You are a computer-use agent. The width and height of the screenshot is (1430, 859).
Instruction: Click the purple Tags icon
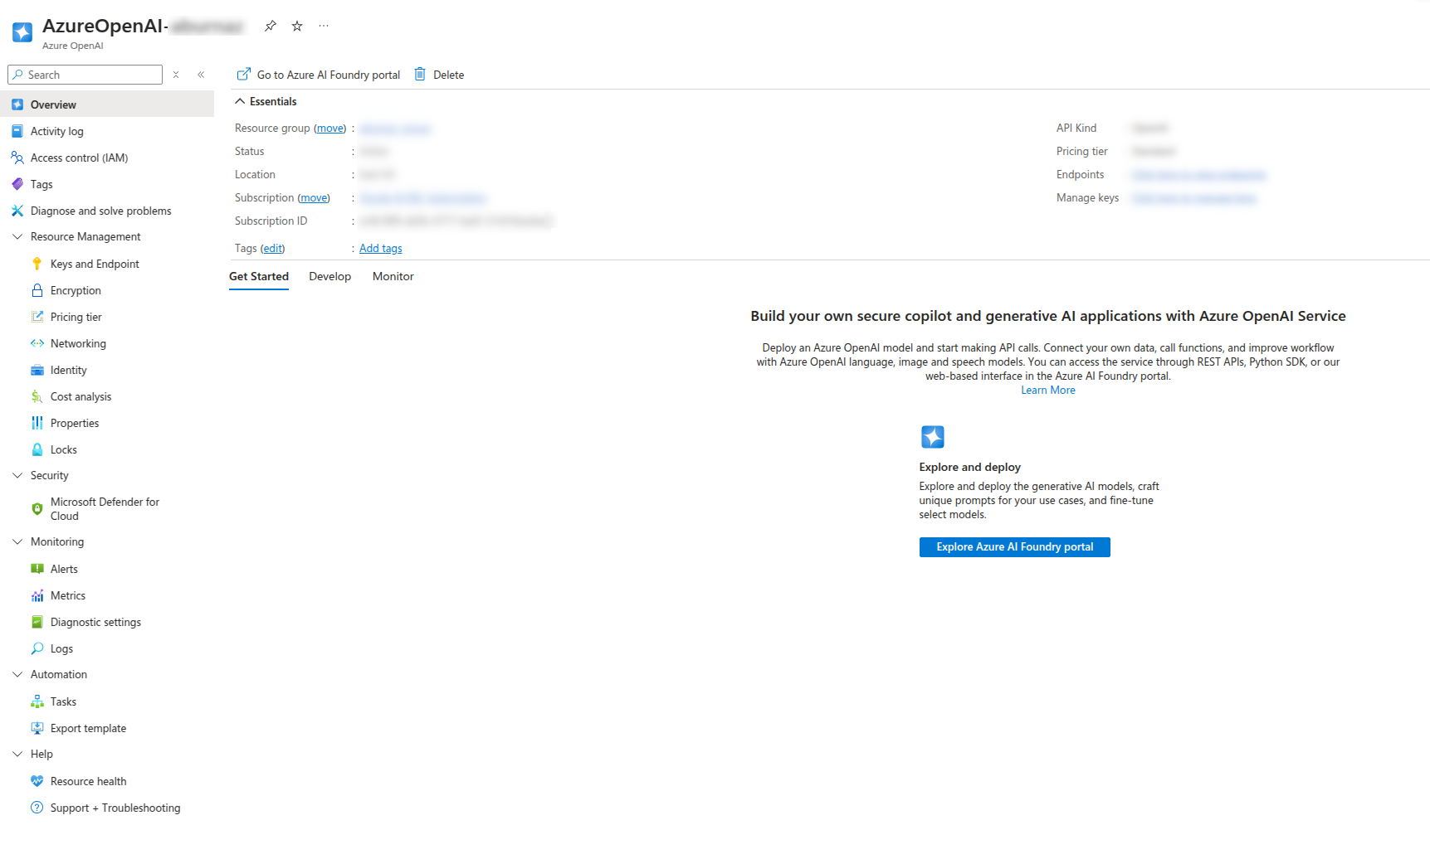17,184
